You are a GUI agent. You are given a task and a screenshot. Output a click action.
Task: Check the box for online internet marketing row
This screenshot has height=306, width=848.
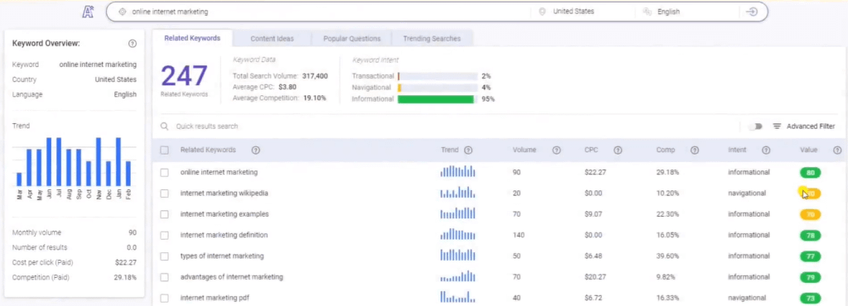click(165, 173)
